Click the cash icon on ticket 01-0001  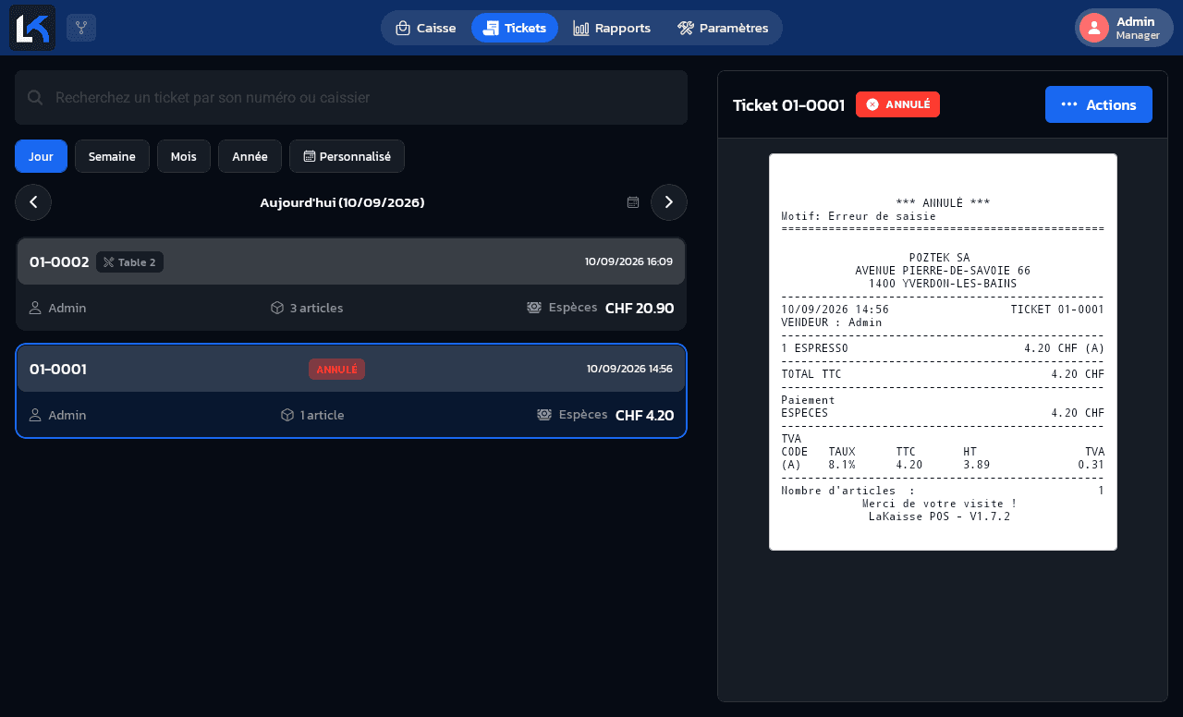click(x=544, y=415)
